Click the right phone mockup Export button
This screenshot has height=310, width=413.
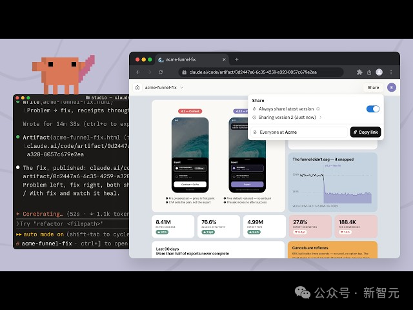247,184
